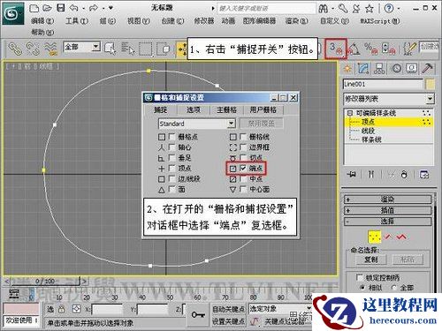Image resolution: width=442 pixels, height=331 pixels.
Task: Switch to the Create command panel
Action: (348, 69)
